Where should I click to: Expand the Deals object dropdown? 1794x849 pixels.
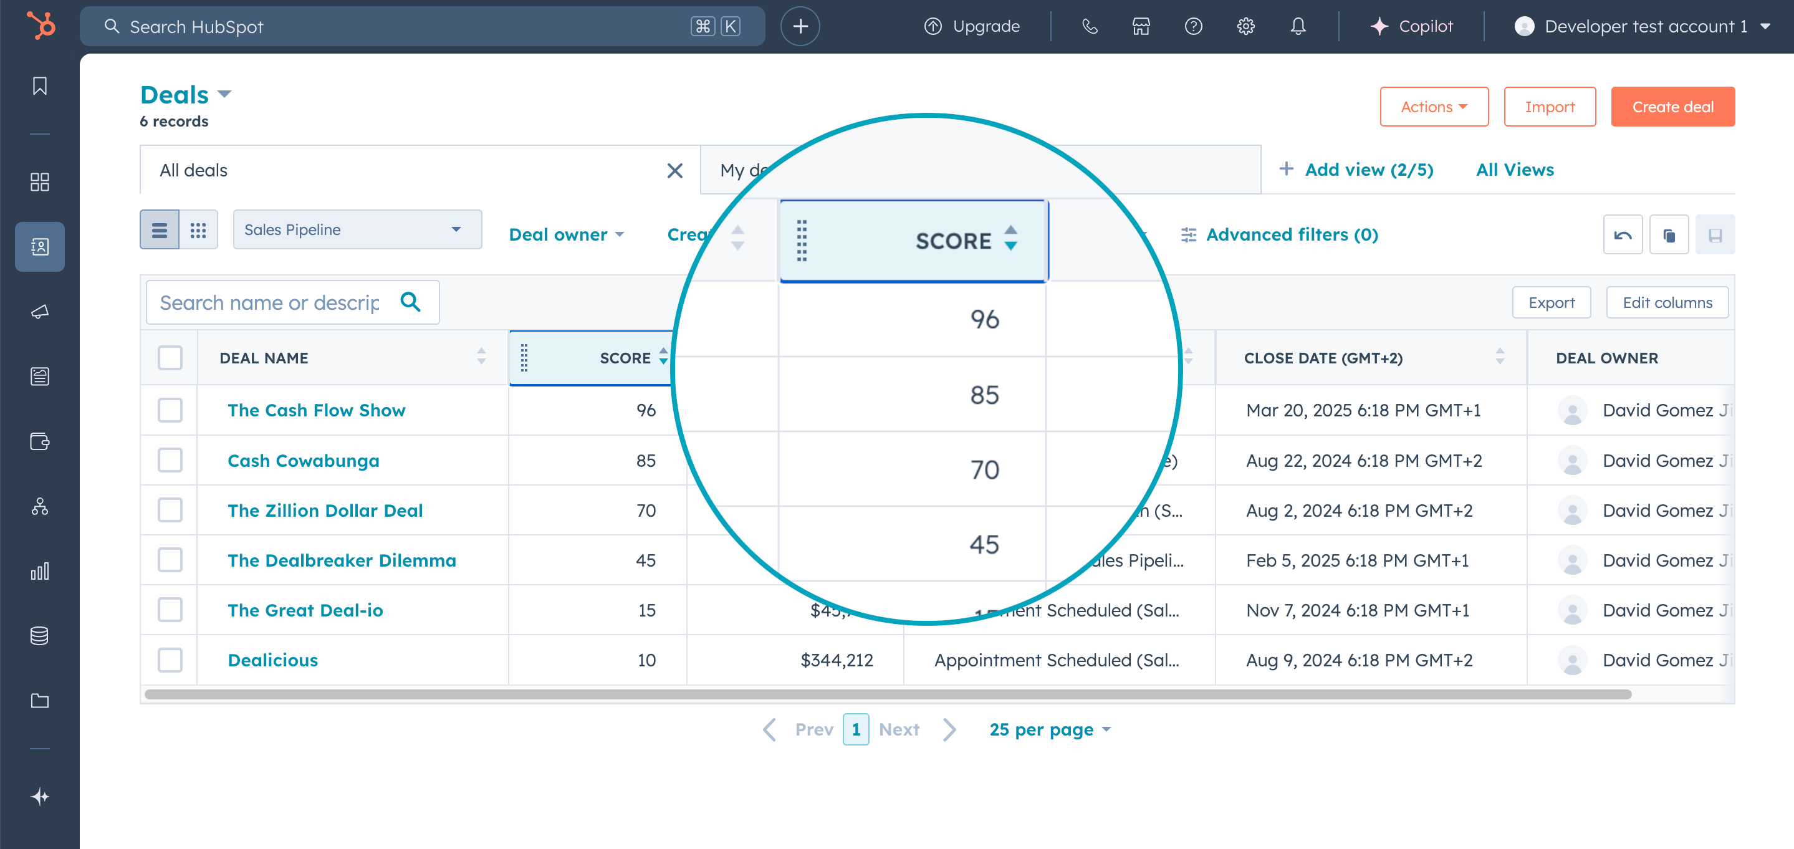185,95
